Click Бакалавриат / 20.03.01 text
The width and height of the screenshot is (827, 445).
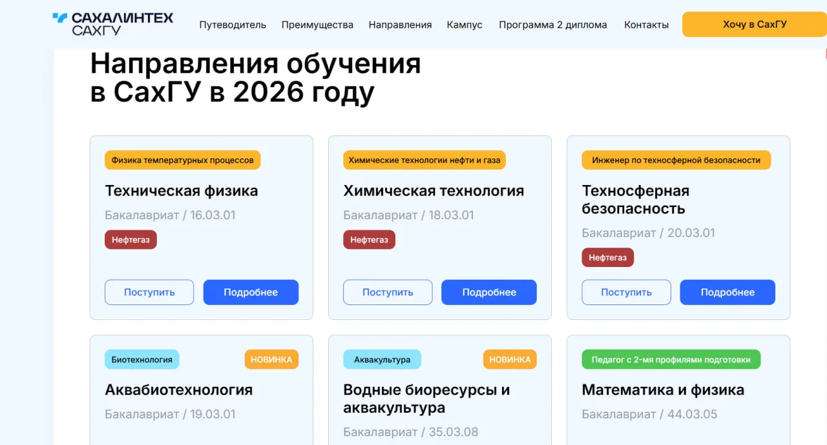(648, 233)
